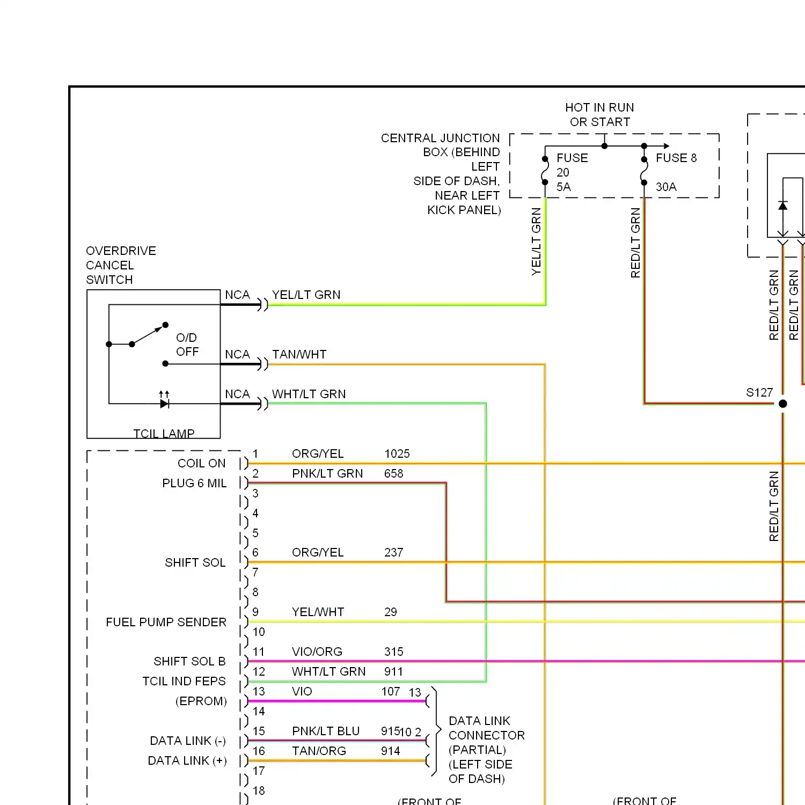Click the "TAN/WHT" wire label
This screenshot has width=805, height=805.
(x=299, y=354)
